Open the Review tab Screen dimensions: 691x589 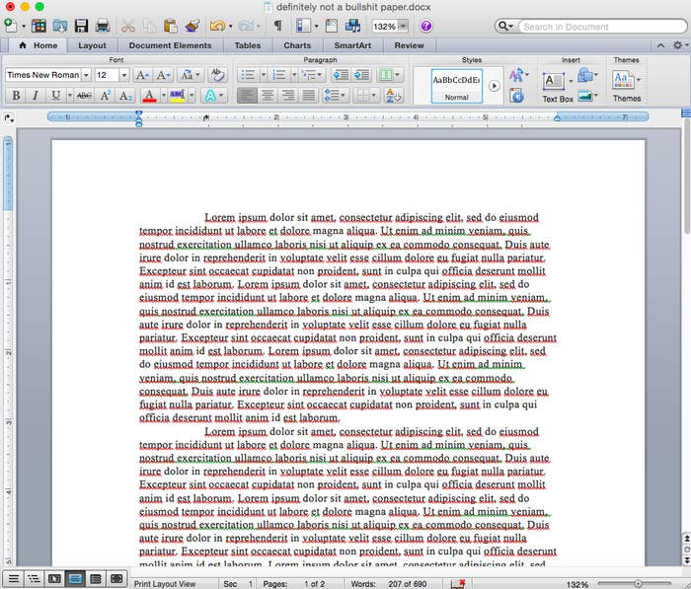tap(409, 45)
